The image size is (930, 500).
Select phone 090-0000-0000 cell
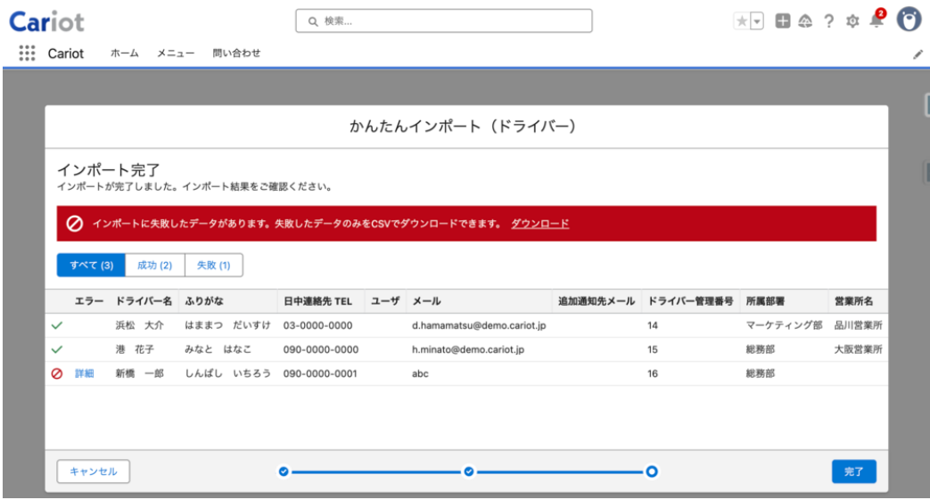(320, 349)
